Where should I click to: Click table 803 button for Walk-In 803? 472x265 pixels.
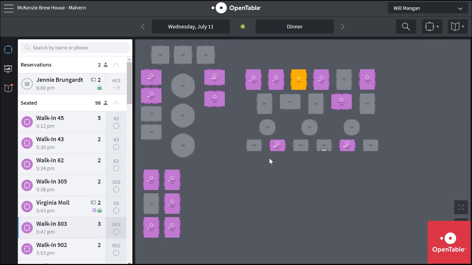pyautogui.click(x=116, y=228)
